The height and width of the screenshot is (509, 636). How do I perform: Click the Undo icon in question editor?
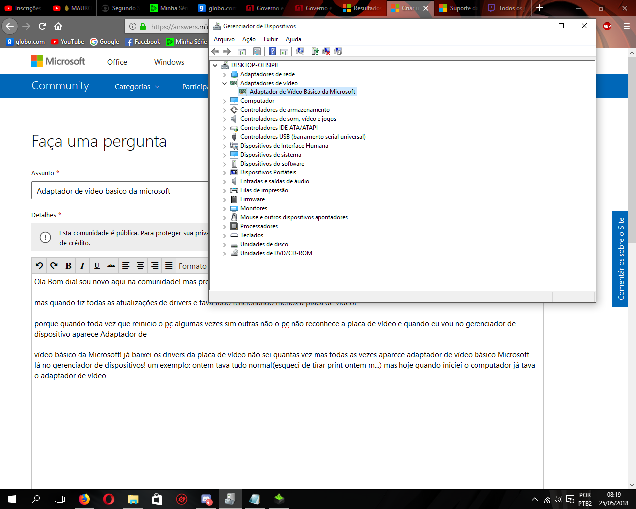click(x=39, y=266)
